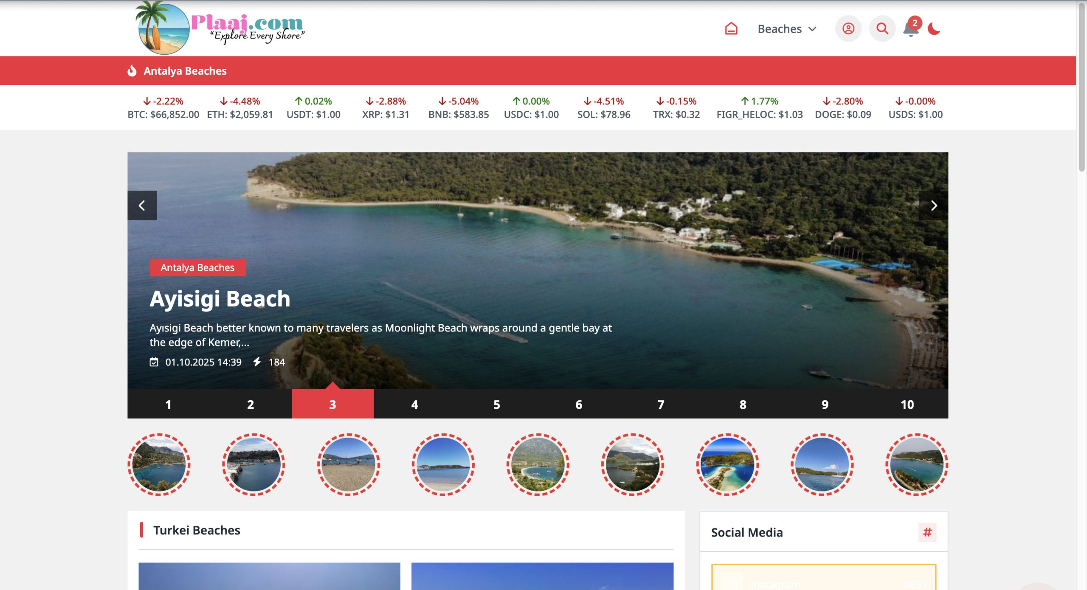This screenshot has height=590, width=1087.
Task: Toggle dark mode moon icon
Action: click(934, 29)
